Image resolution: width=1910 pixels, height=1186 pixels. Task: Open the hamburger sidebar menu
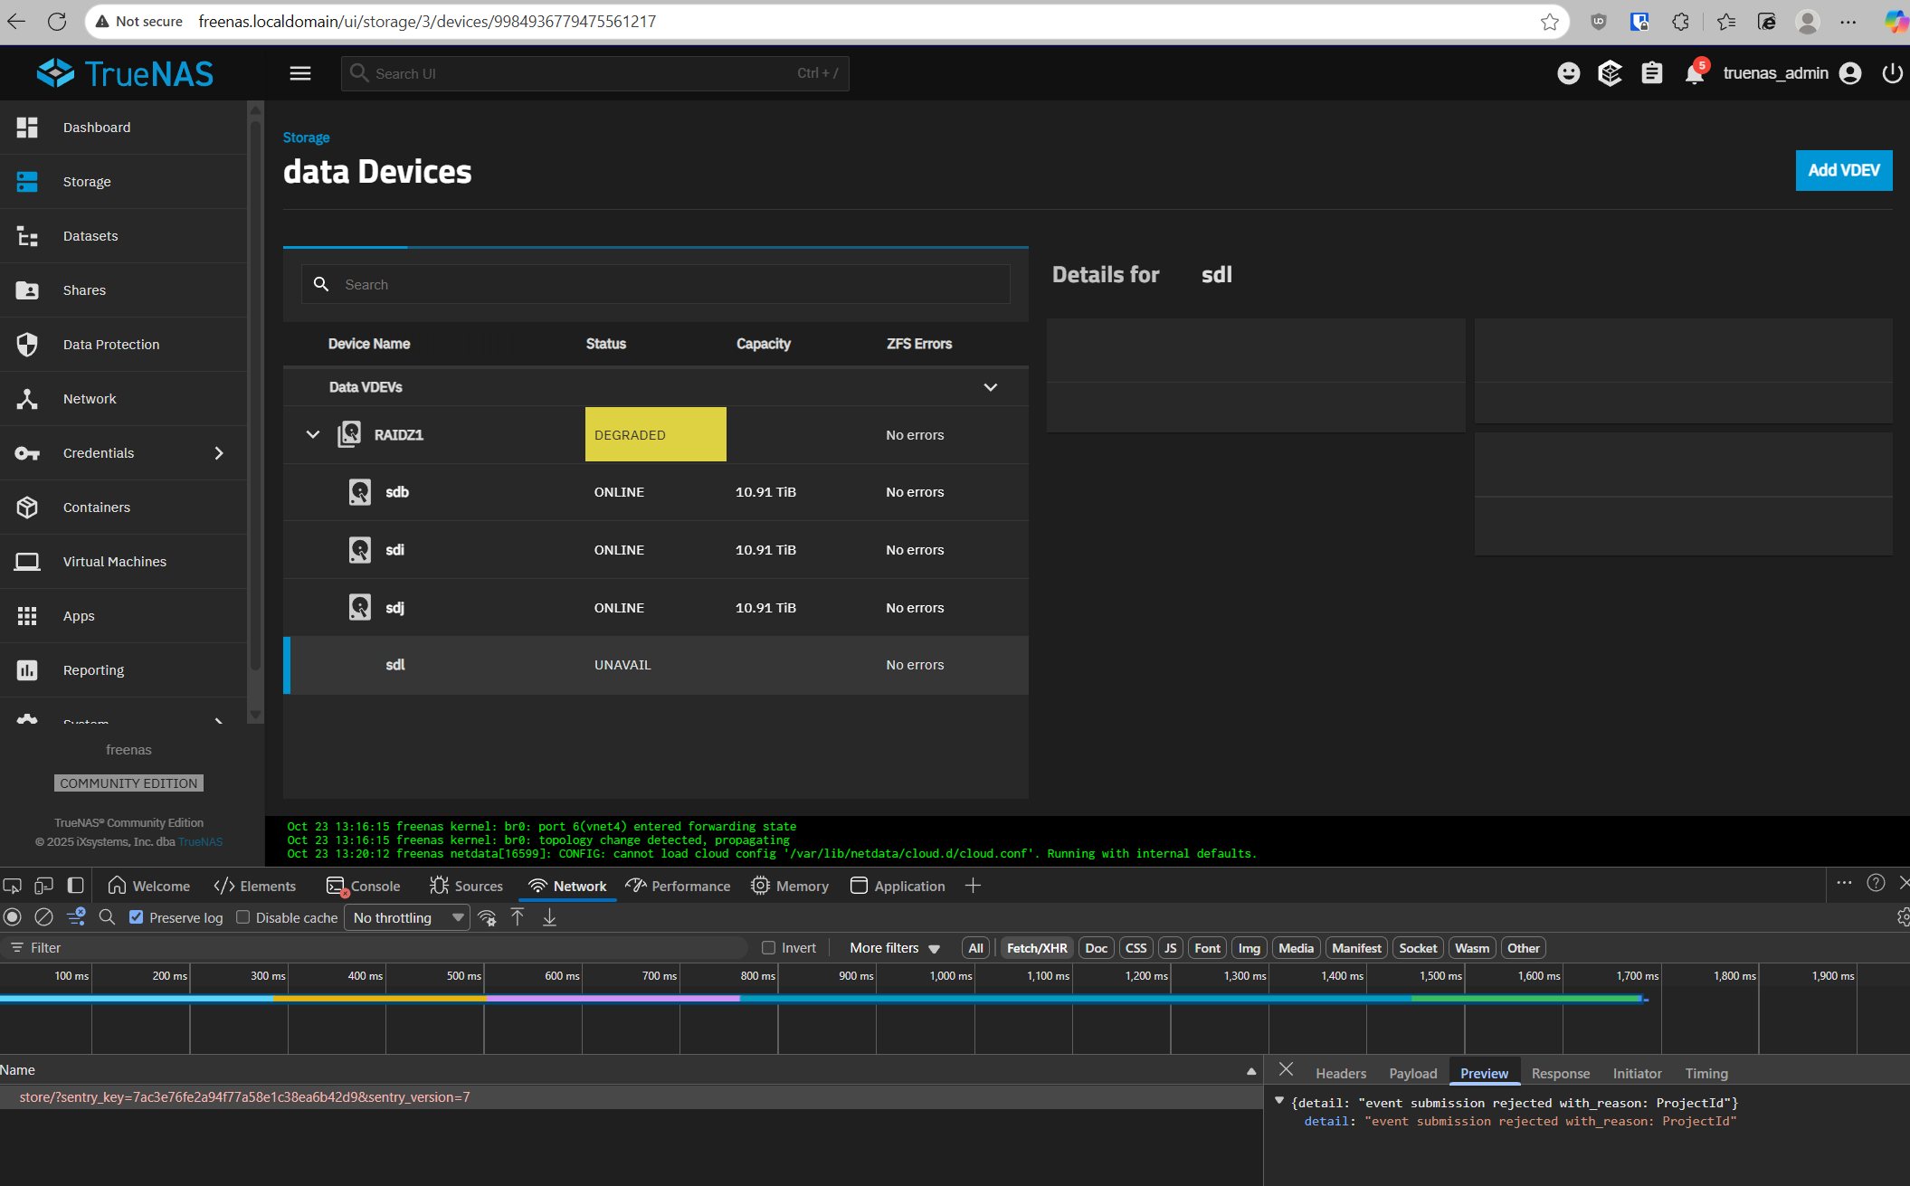click(x=300, y=73)
